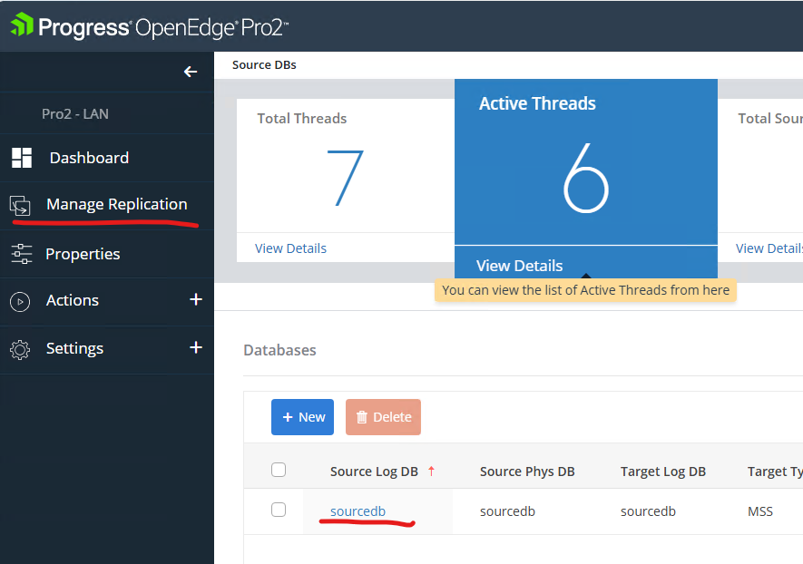Open Settings via the gear icon
This screenshot has height=564, width=803.
click(x=21, y=348)
